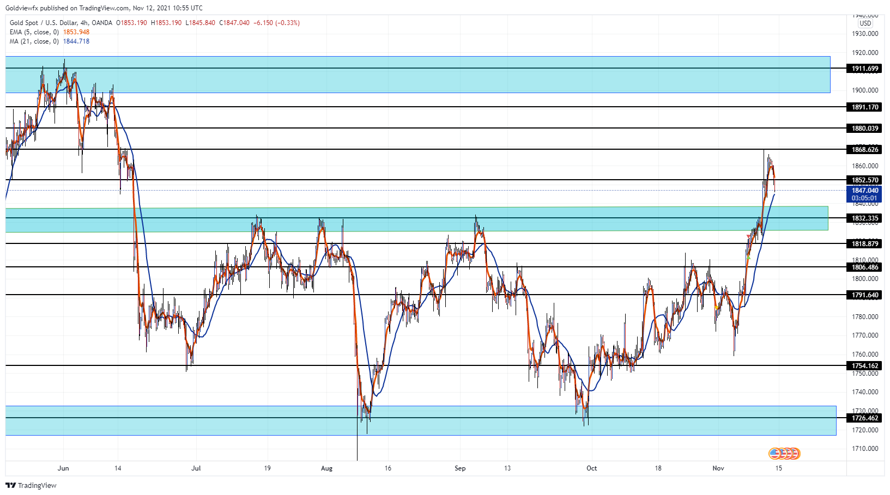Select the 1868.626 price level label
Viewport: 890px width, 495px height.
click(864, 150)
